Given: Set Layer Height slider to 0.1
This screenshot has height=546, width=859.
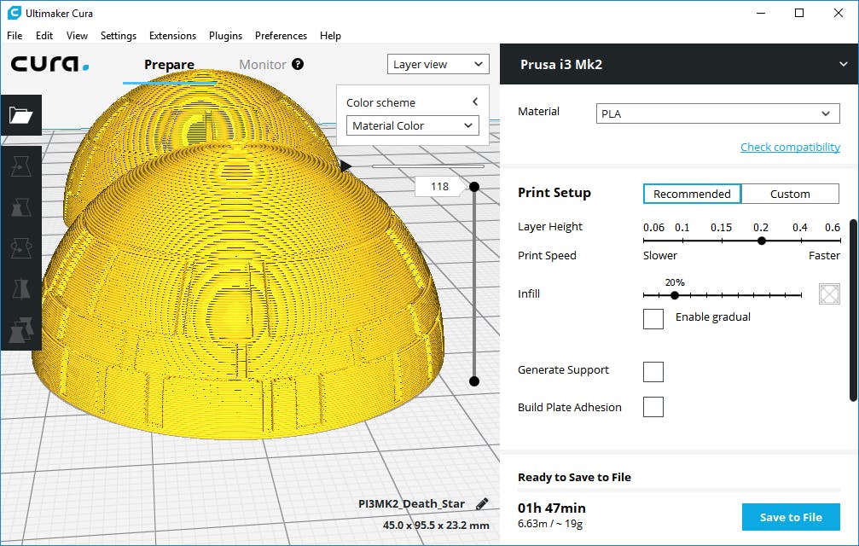Looking at the screenshot, I should [682, 241].
